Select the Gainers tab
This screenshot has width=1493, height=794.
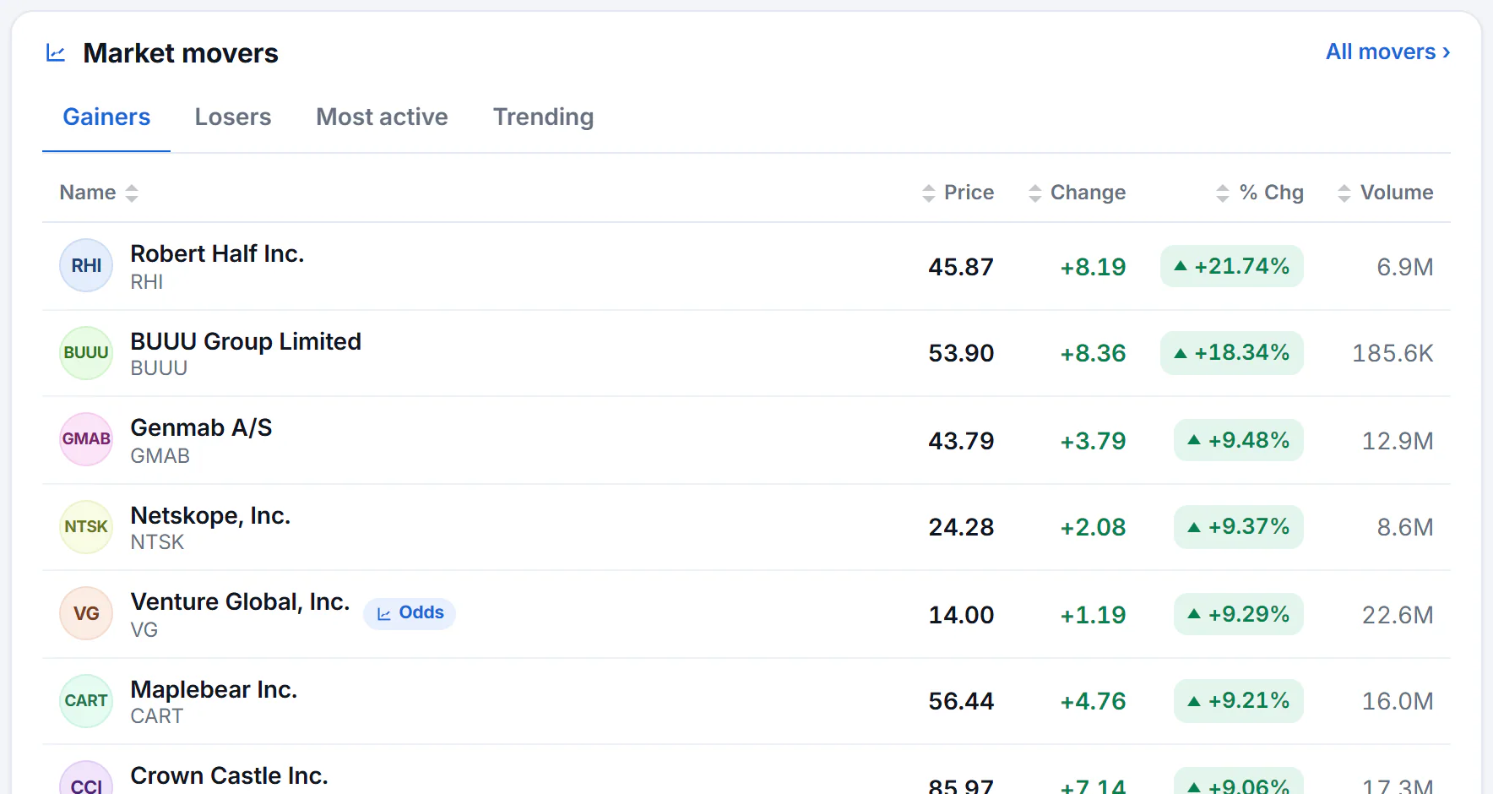pyautogui.click(x=106, y=117)
